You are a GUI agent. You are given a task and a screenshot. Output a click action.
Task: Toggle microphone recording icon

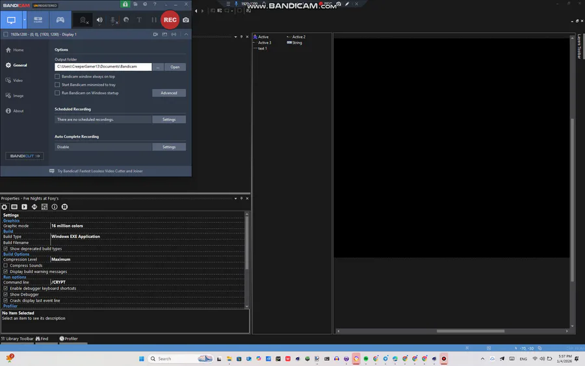point(113,20)
